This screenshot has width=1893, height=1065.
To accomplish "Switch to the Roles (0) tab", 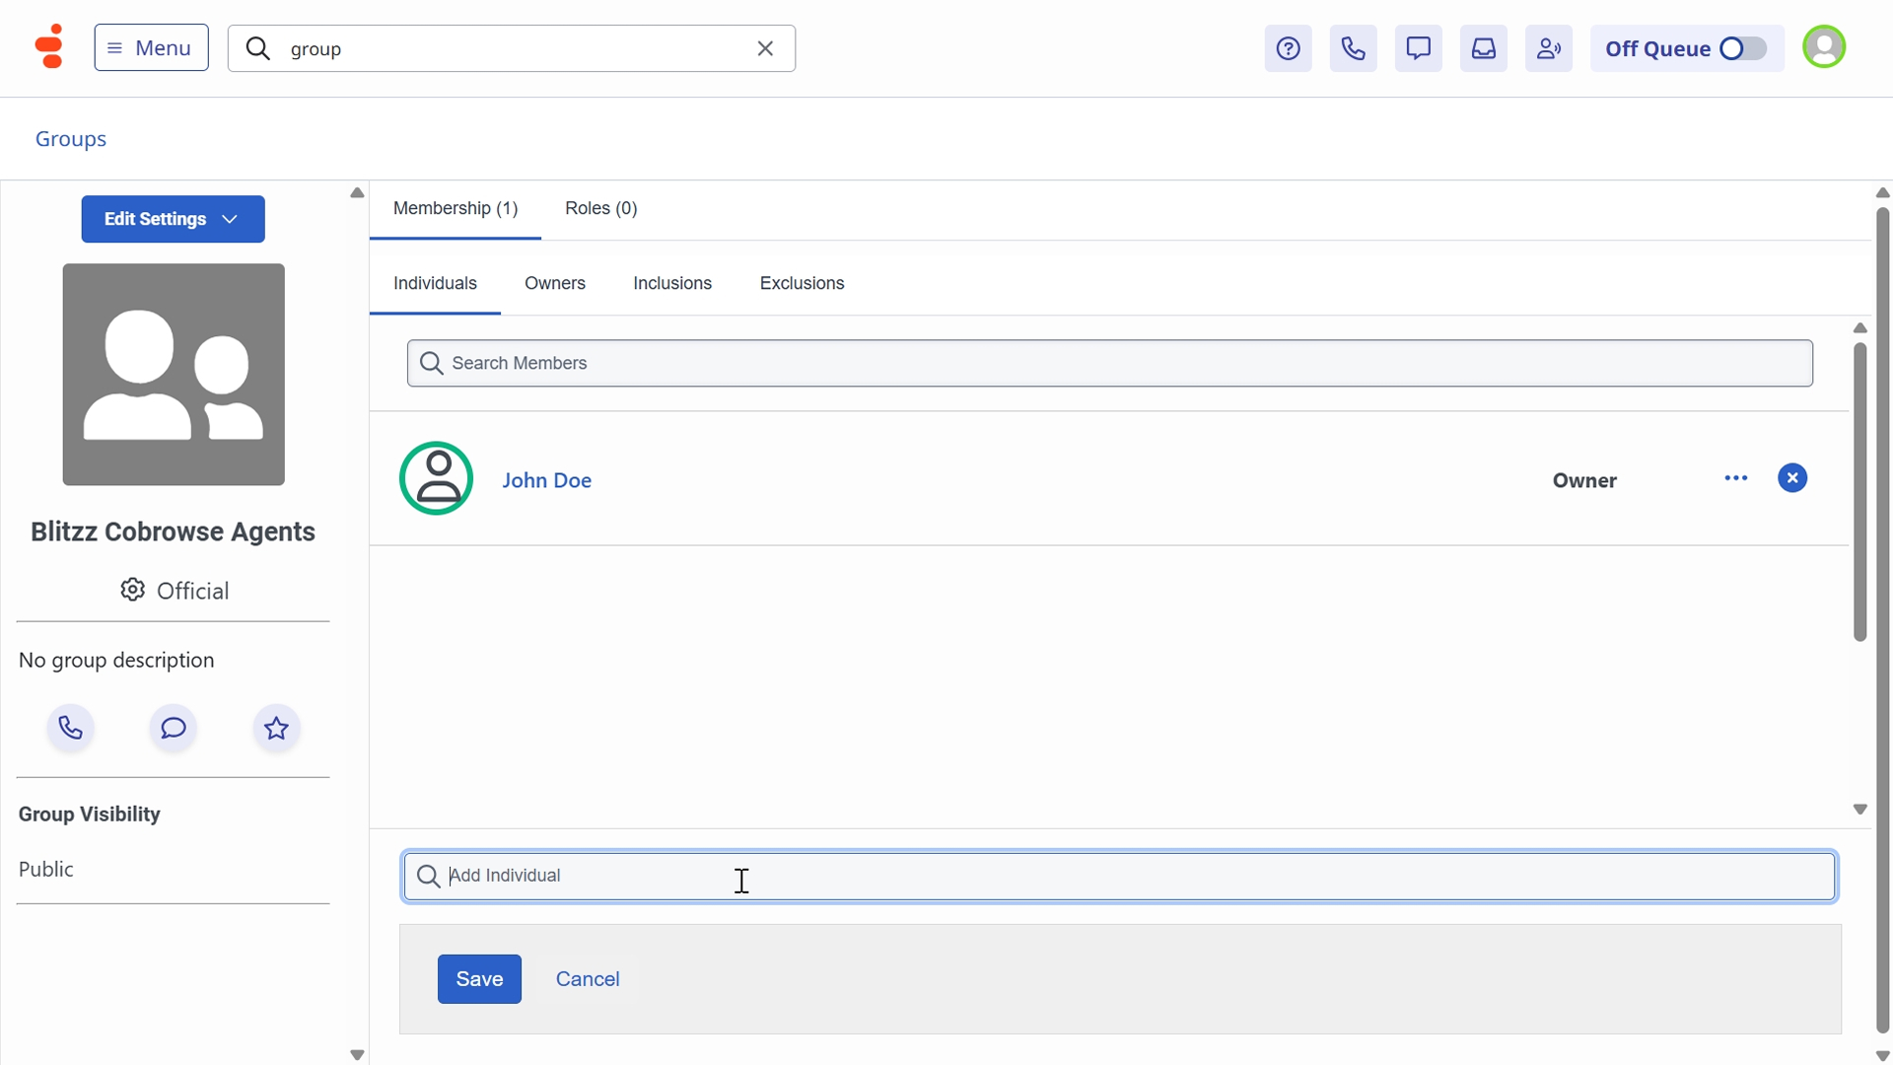I will (600, 208).
